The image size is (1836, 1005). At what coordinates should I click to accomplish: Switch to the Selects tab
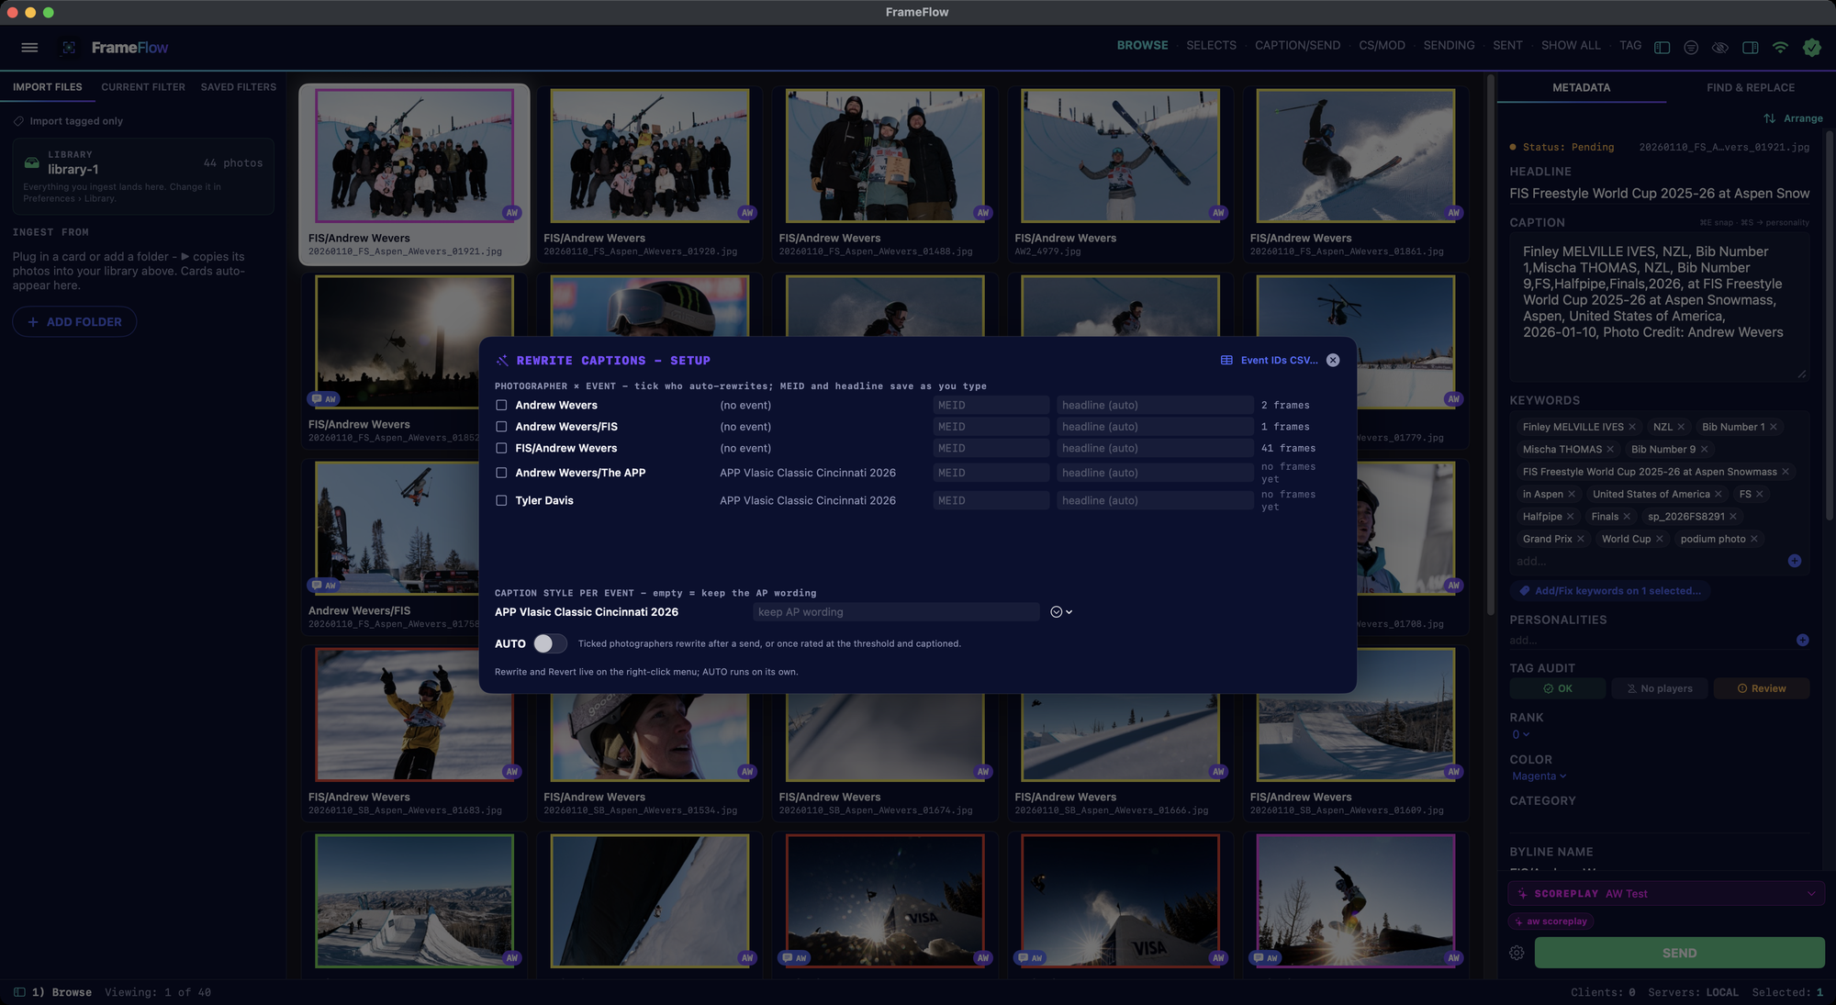click(1211, 46)
